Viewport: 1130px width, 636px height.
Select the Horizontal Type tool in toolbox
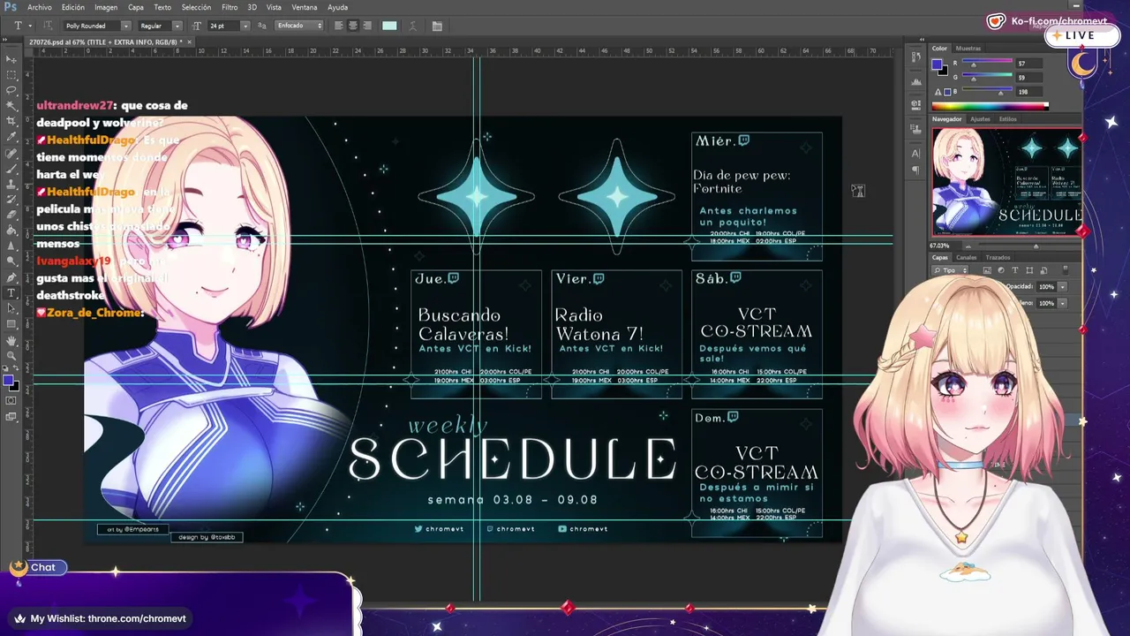coord(11,292)
